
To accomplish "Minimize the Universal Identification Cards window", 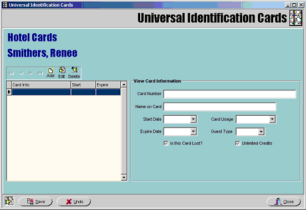I will pos(288,5).
